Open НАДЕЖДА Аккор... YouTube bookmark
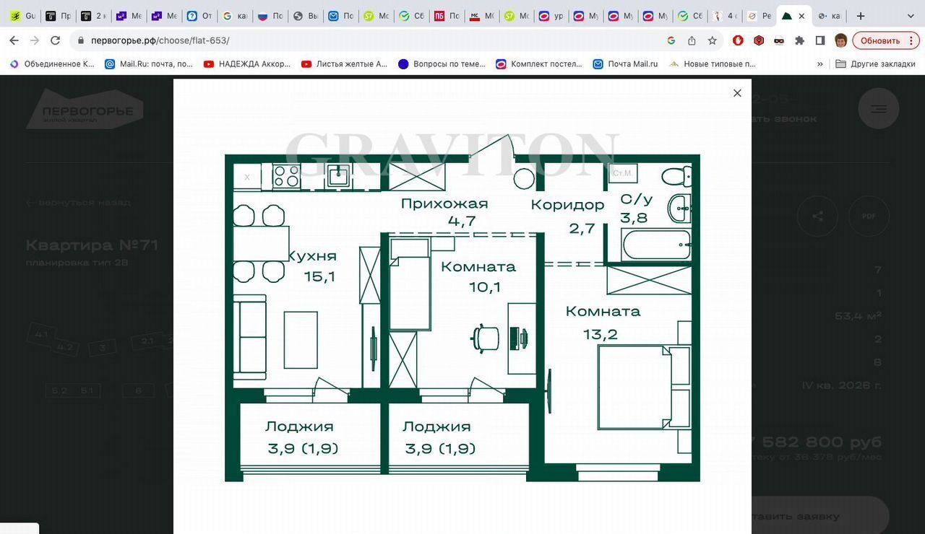The height and width of the screenshot is (534, 925). point(246,64)
